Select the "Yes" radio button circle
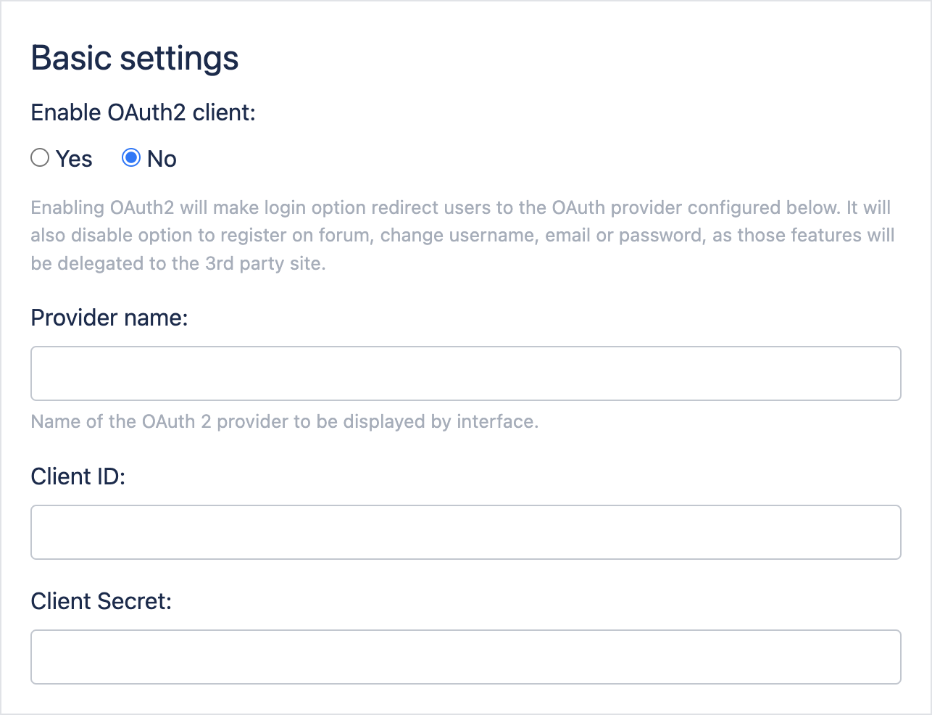The width and height of the screenshot is (932, 715). 40,158
